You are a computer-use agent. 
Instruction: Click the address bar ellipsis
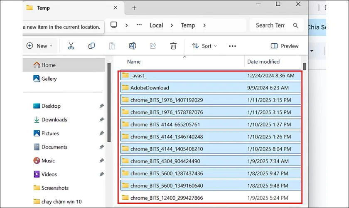tap(139, 25)
